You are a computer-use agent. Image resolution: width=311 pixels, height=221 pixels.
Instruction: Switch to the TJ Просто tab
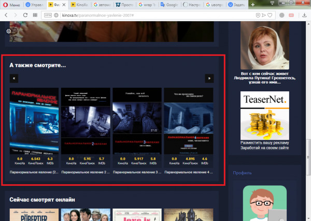[x=125, y=5]
